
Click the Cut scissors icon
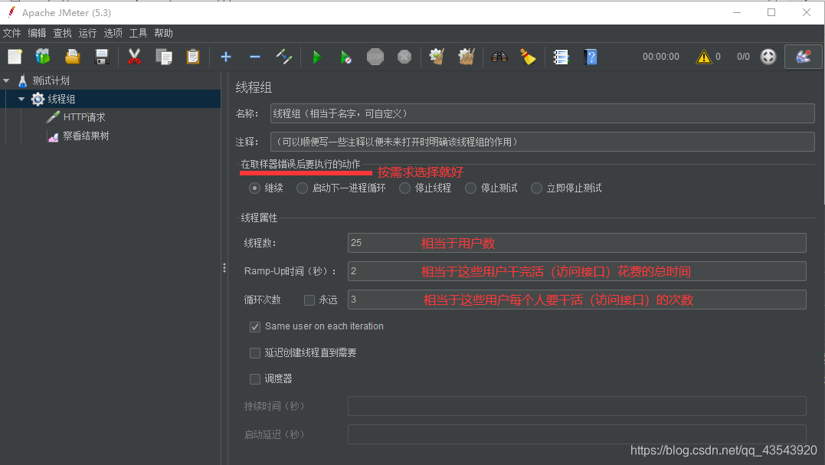134,57
